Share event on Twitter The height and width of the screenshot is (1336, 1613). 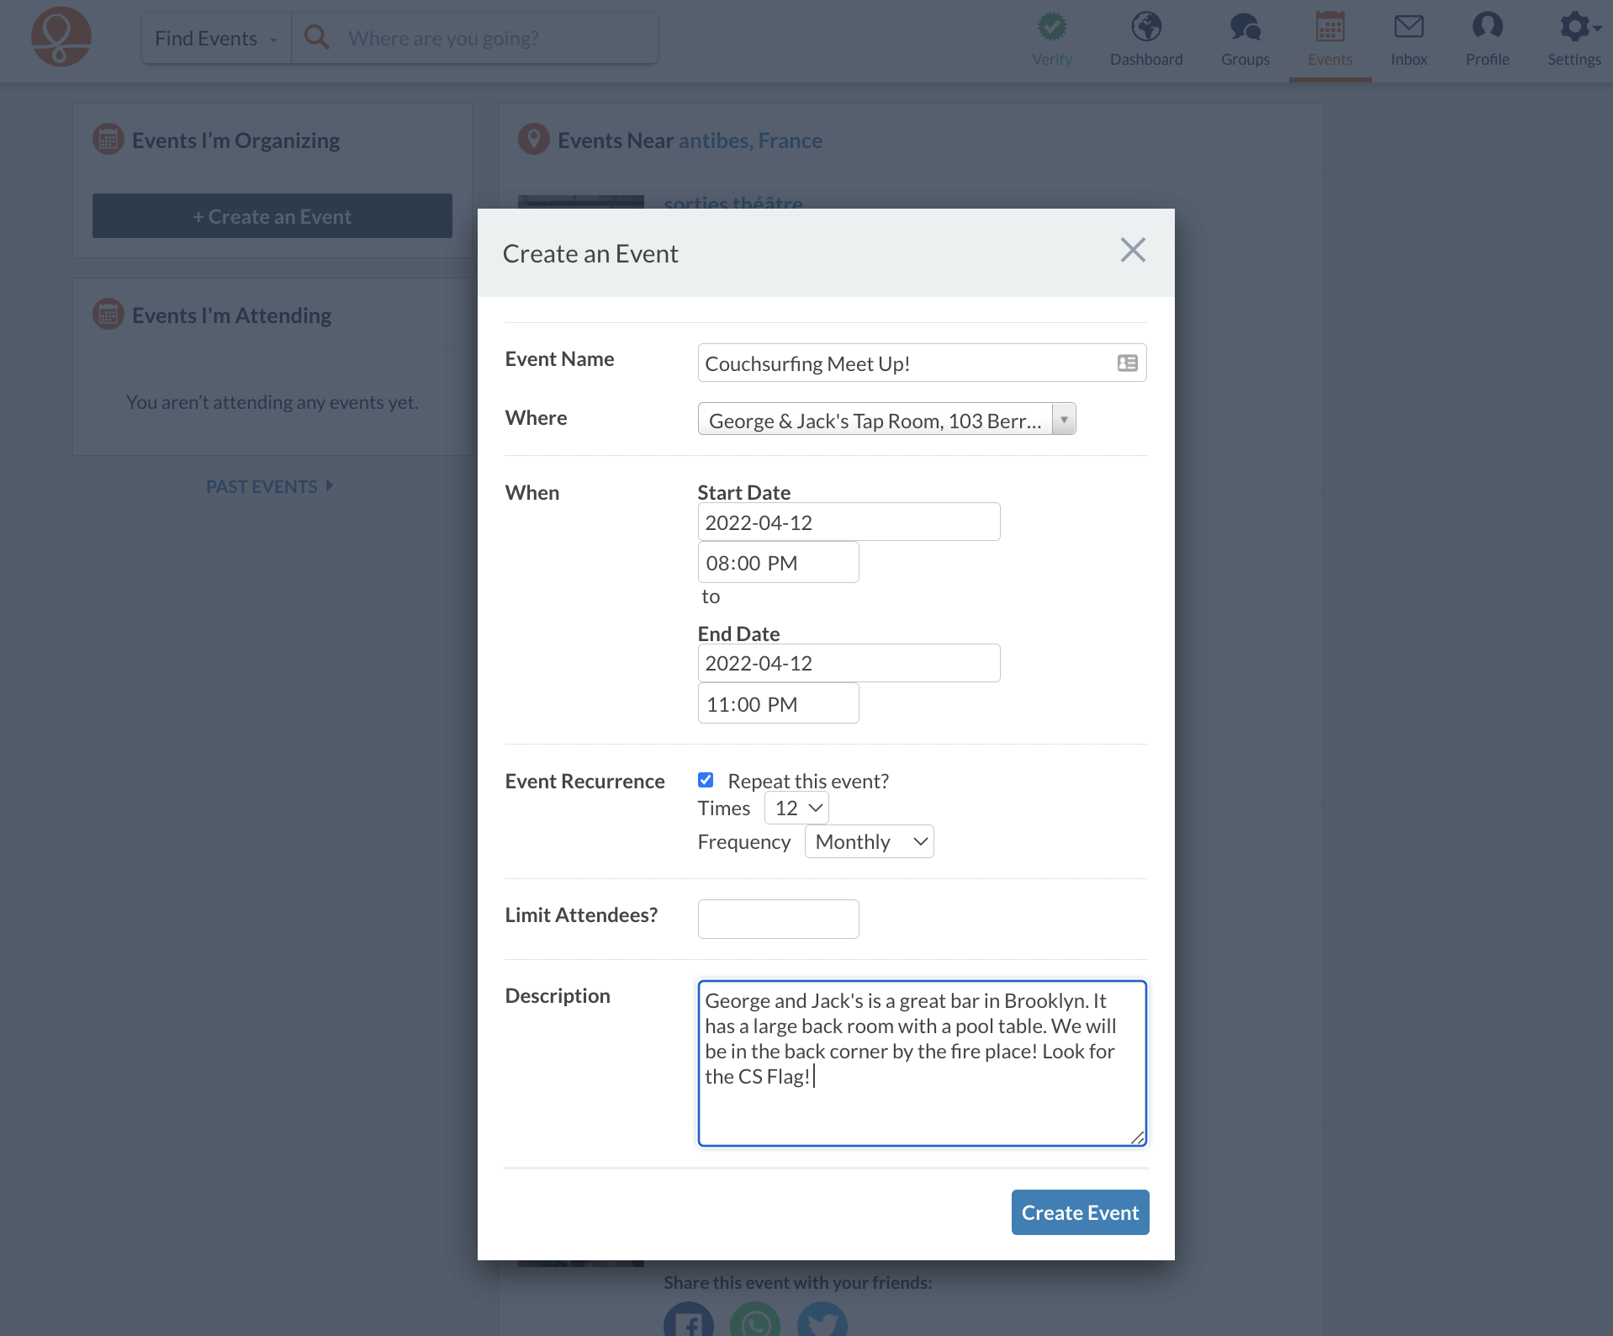click(x=822, y=1319)
